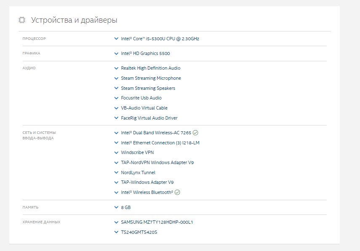This screenshot has height=251, width=360.
Task: Expand FaceRig Virtual Audio Driver chevron
Action: (116, 118)
